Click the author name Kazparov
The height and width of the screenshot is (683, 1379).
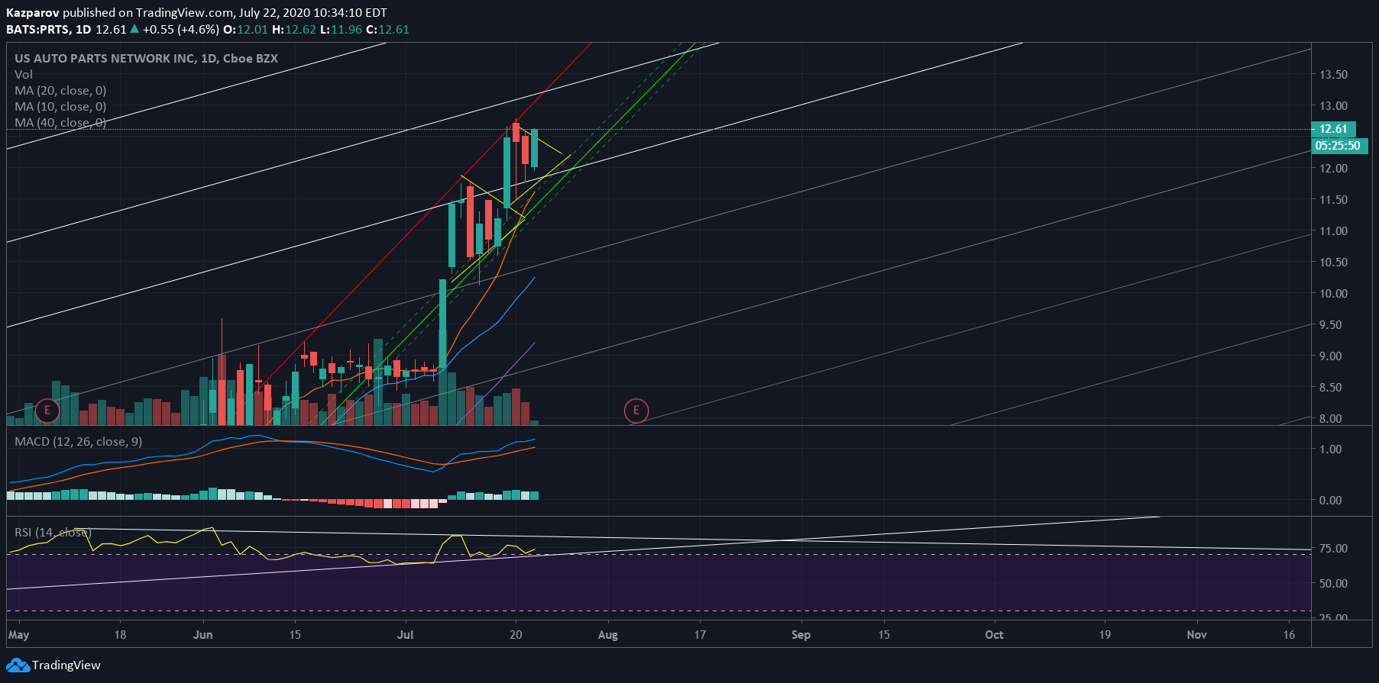(33, 13)
